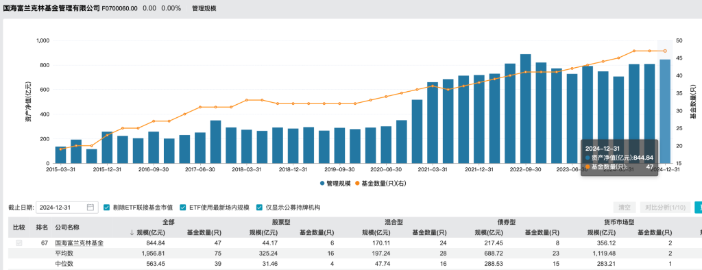Click the tallest bar at 2022-09-30
Viewport: 702px width, 270px height.
click(526, 108)
